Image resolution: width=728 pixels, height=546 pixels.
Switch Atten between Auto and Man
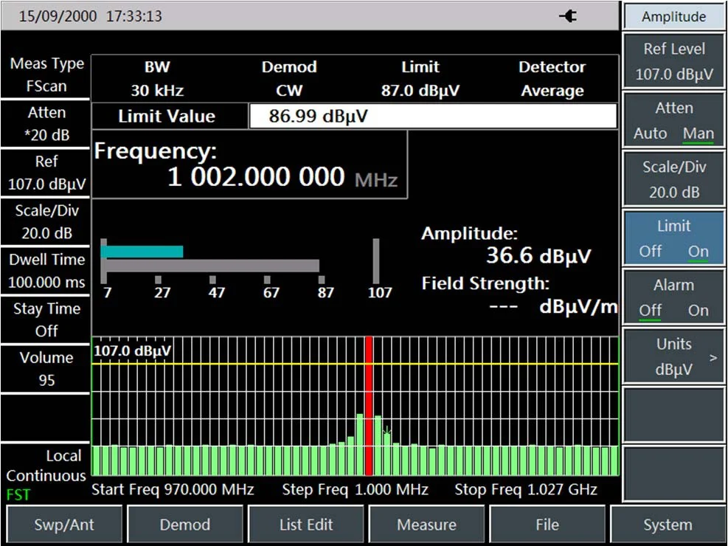(673, 120)
